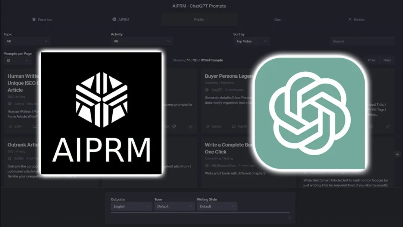Open the Human Written article prompt title
The height and width of the screenshot is (227, 403).
(x=24, y=83)
